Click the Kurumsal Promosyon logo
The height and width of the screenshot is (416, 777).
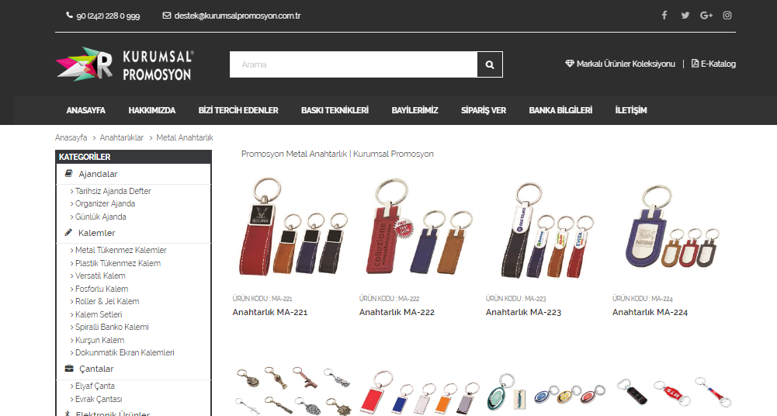(124, 64)
